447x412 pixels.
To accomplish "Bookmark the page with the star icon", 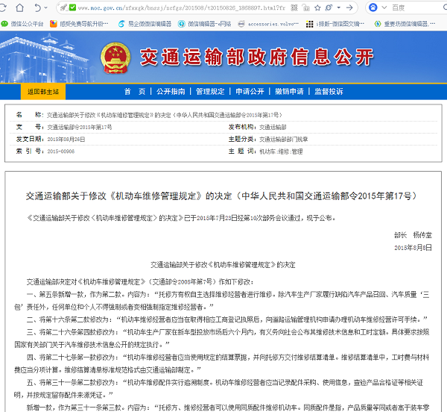I will point(317,7).
